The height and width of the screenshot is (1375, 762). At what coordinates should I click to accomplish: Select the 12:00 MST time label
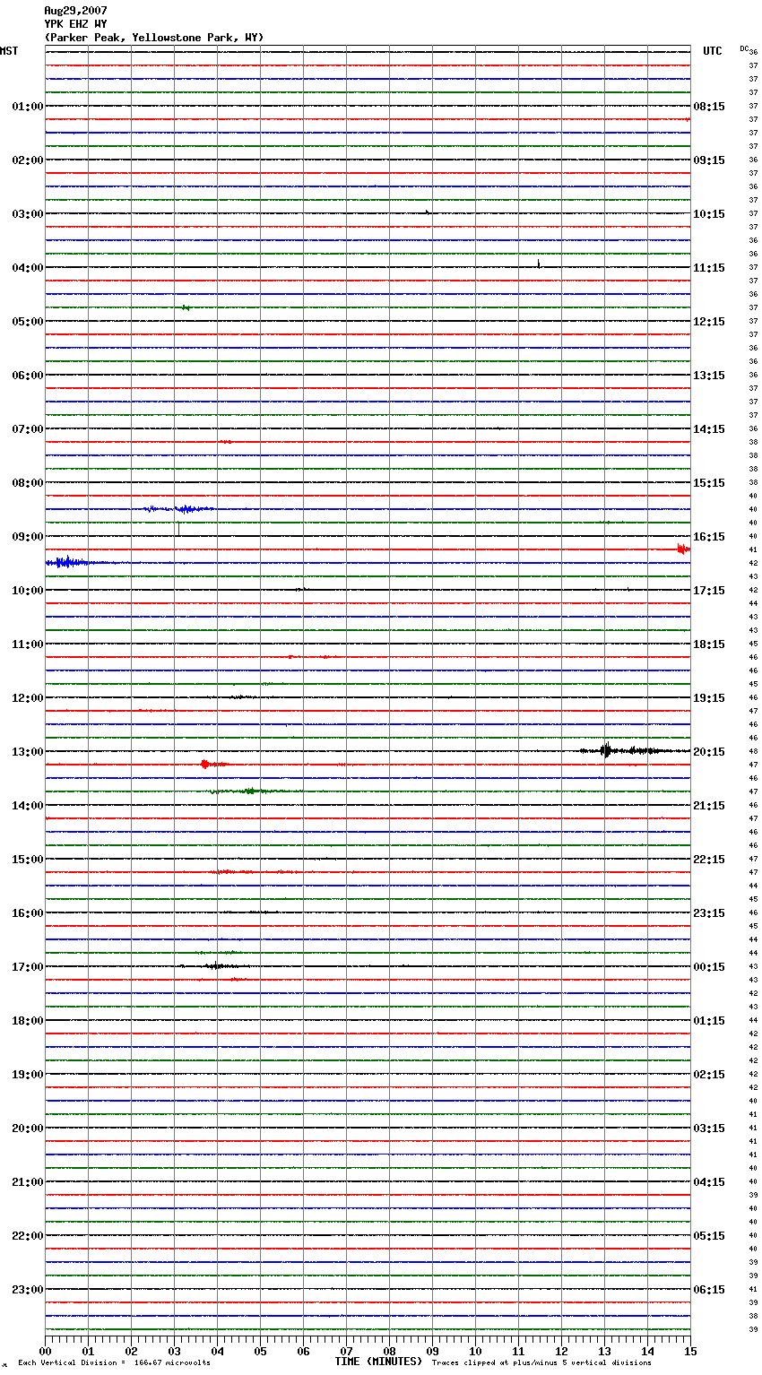tap(27, 698)
